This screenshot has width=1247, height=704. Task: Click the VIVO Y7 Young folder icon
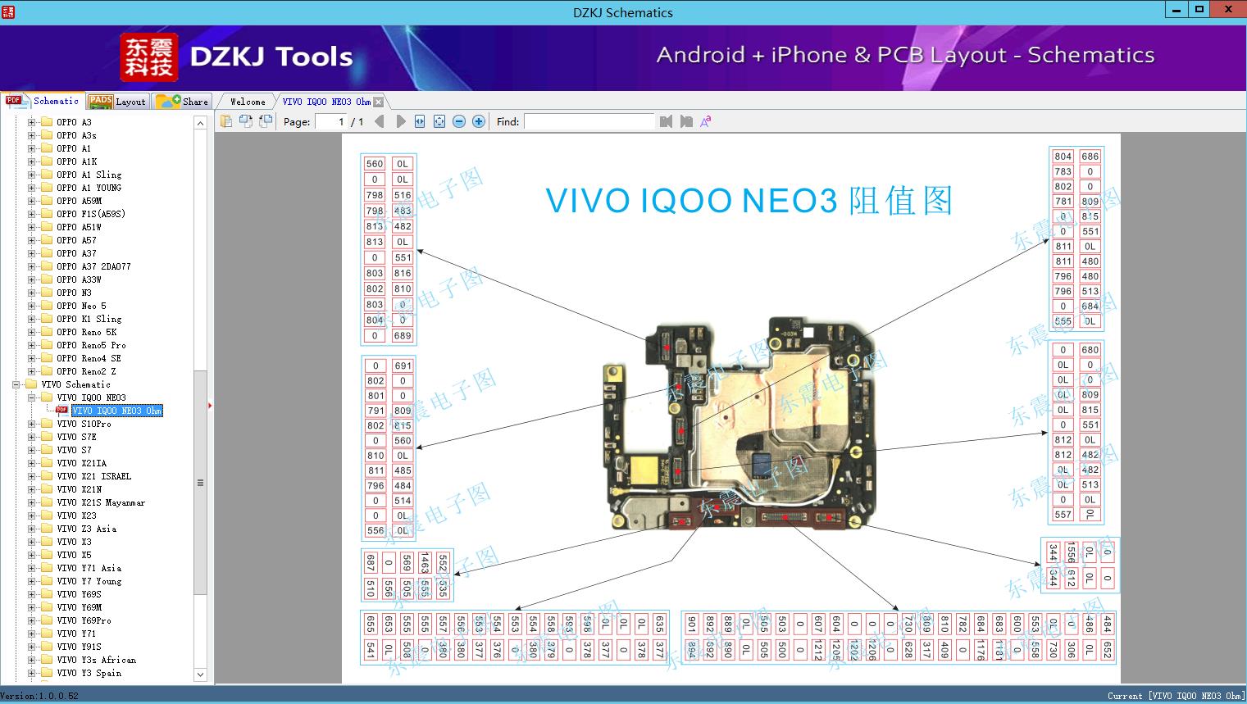[x=47, y=581]
